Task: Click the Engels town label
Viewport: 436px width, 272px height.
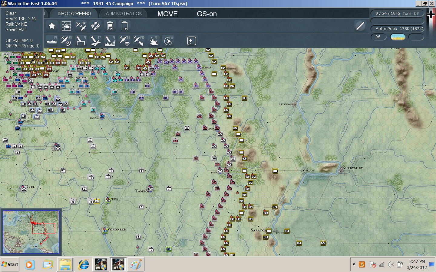Action: point(280,233)
